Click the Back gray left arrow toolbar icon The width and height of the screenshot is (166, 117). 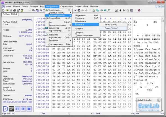coord(82,10)
